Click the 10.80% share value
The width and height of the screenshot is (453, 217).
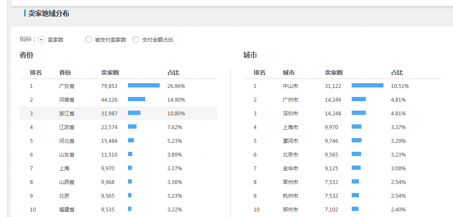176,113
